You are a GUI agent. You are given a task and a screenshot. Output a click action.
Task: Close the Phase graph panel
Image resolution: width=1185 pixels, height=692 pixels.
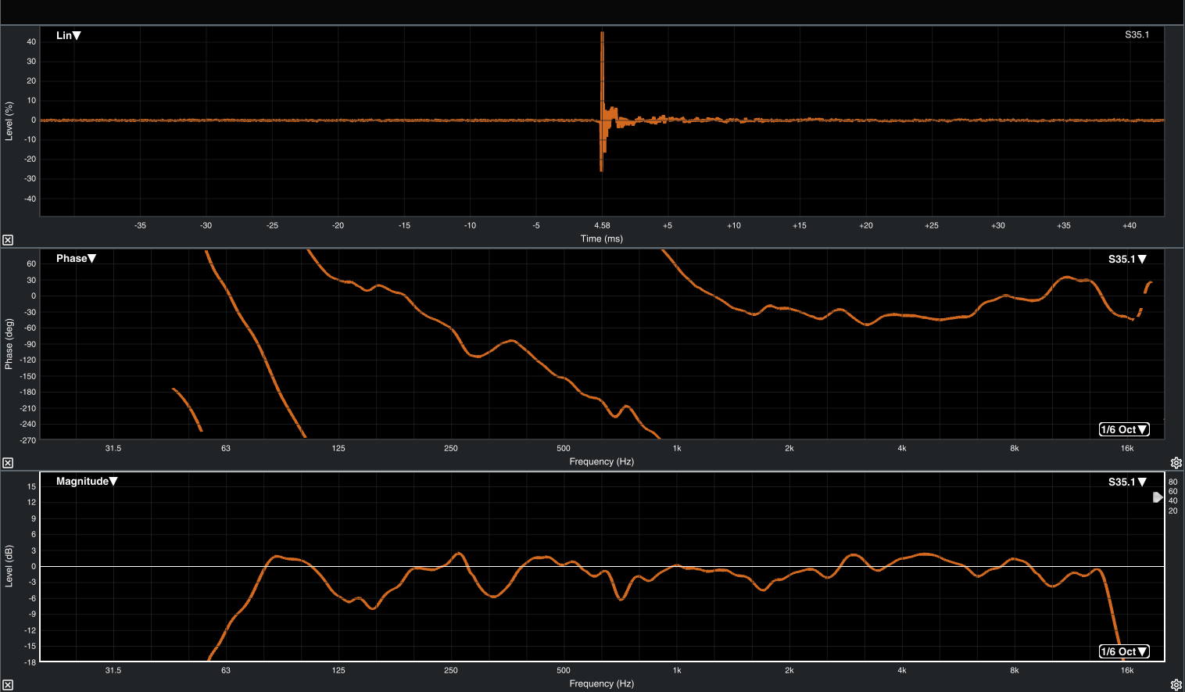tap(8, 463)
